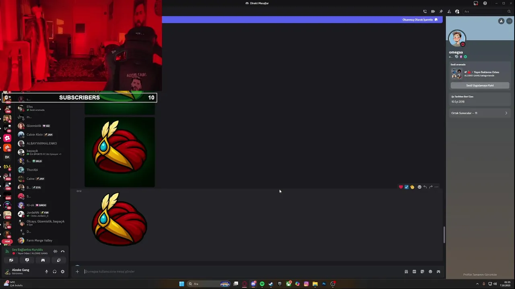Open the Discord inbox icon

click(476, 3)
